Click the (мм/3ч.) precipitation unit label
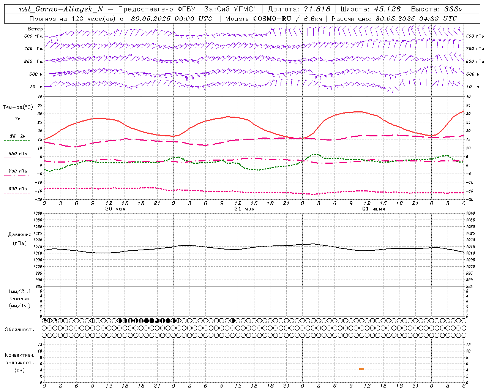Viewport: 486px width, 389px height. [x=20, y=291]
